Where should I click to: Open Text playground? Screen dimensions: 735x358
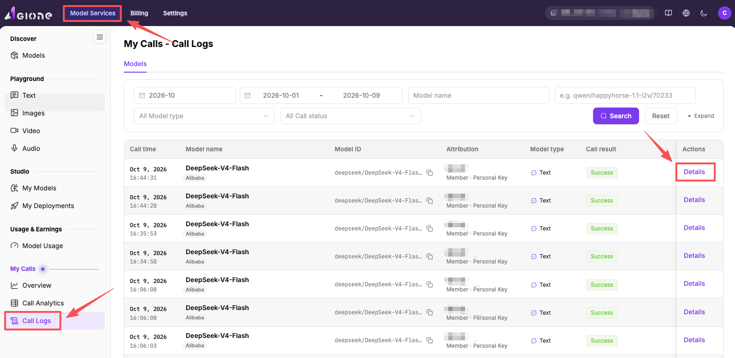tap(55, 95)
